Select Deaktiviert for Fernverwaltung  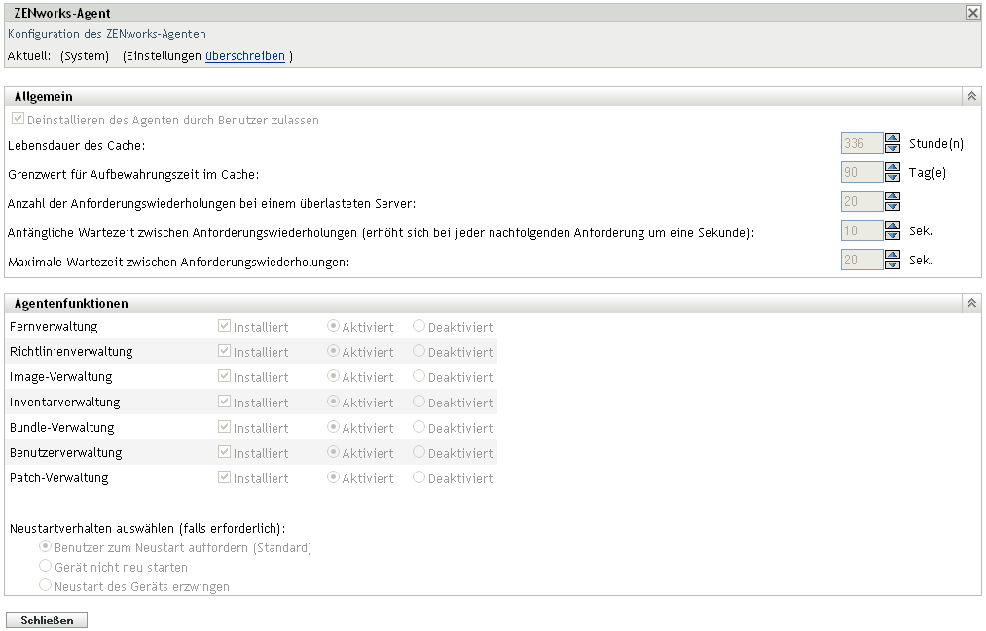[420, 327]
